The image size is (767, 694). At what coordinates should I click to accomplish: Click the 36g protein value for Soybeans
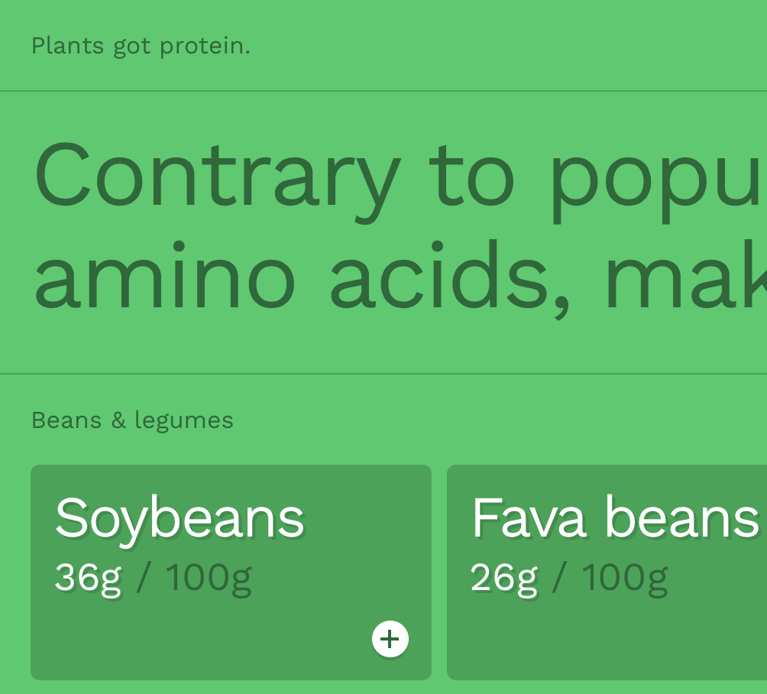pyautogui.click(x=88, y=577)
